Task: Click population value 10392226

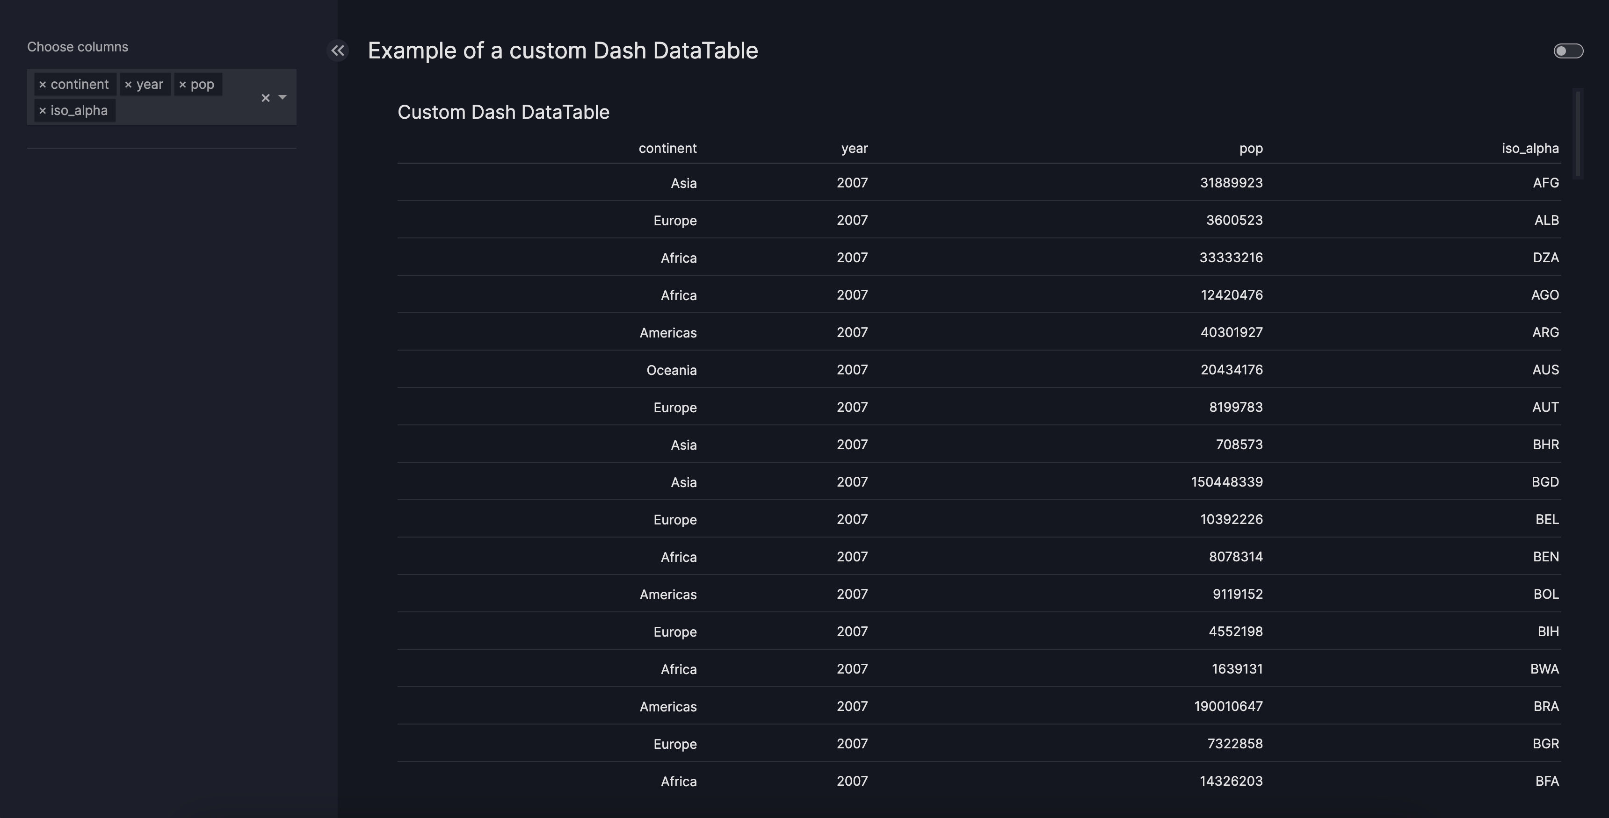Action: coord(1232,519)
